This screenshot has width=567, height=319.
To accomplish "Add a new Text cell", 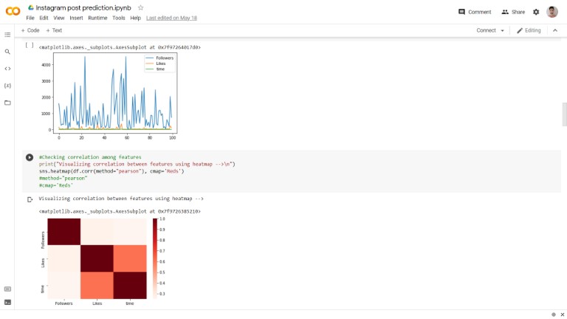I will pos(54,30).
